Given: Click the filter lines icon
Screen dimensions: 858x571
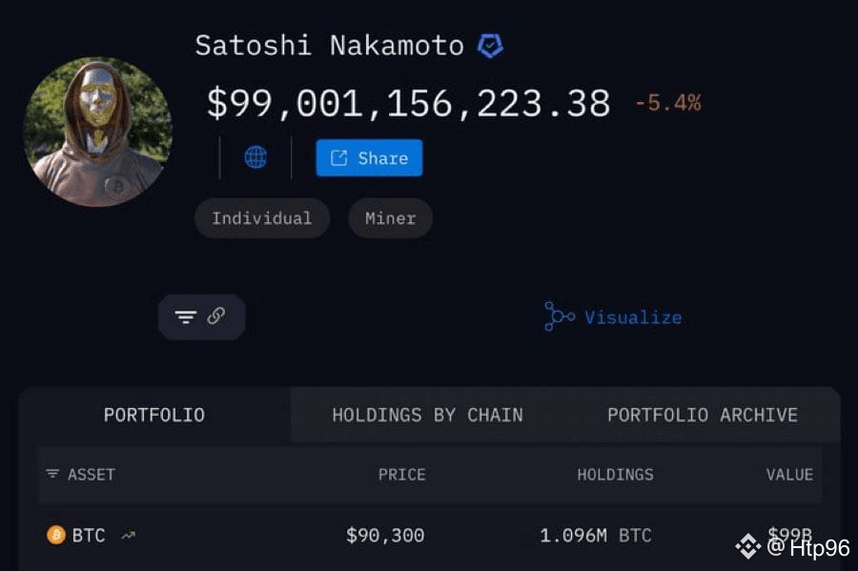Looking at the screenshot, I should [x=186, y=316].
